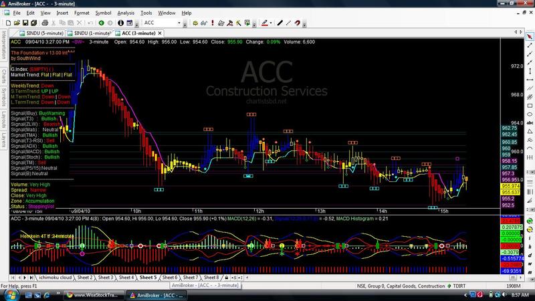Toggle the red magnet snap icon
The height and width of the screenshot is (301, 535).
pos(297,23)
